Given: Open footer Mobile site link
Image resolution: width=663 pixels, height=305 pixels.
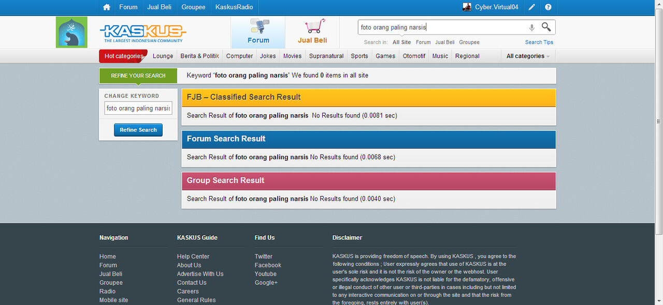Looking at the screenshot, I should tap(113, 300).
